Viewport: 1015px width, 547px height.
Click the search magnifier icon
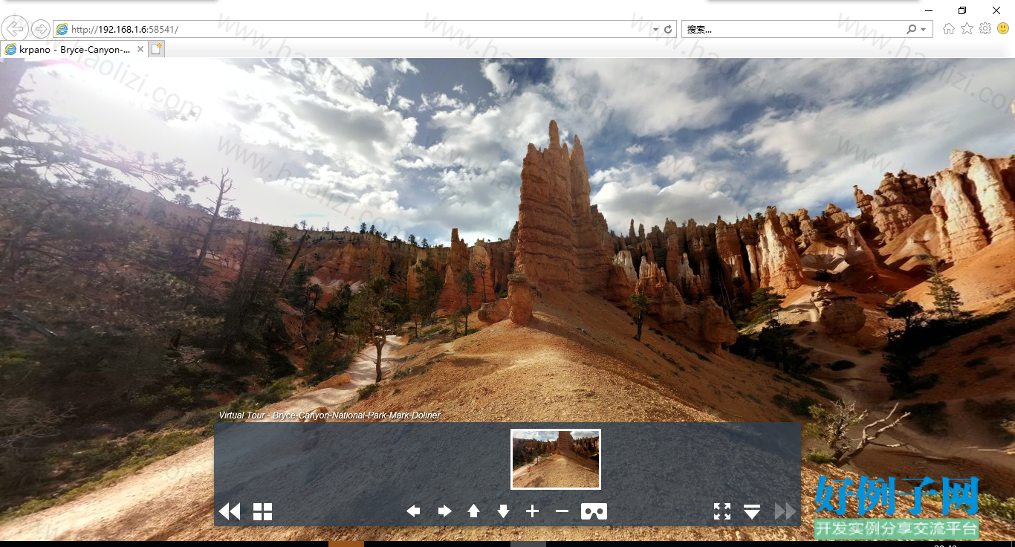[912, 30]
